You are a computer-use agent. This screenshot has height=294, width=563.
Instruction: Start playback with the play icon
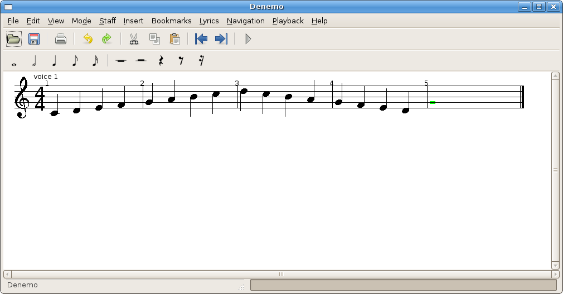[248, 39]
